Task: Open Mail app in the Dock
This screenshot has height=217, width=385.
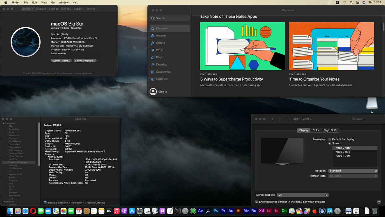Action: pos(48,211)
